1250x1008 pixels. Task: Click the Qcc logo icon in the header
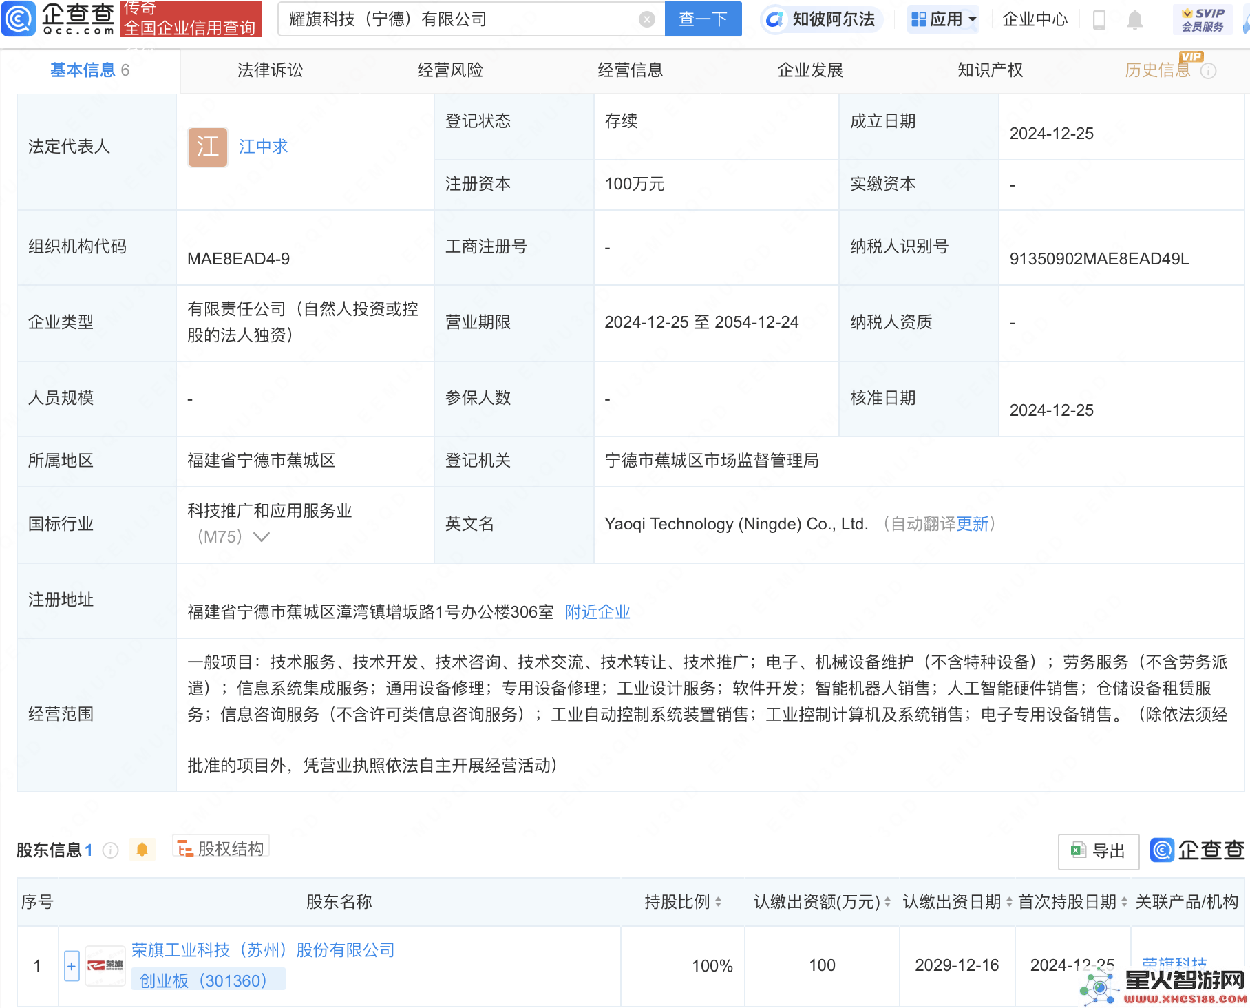tap(18, 19)
